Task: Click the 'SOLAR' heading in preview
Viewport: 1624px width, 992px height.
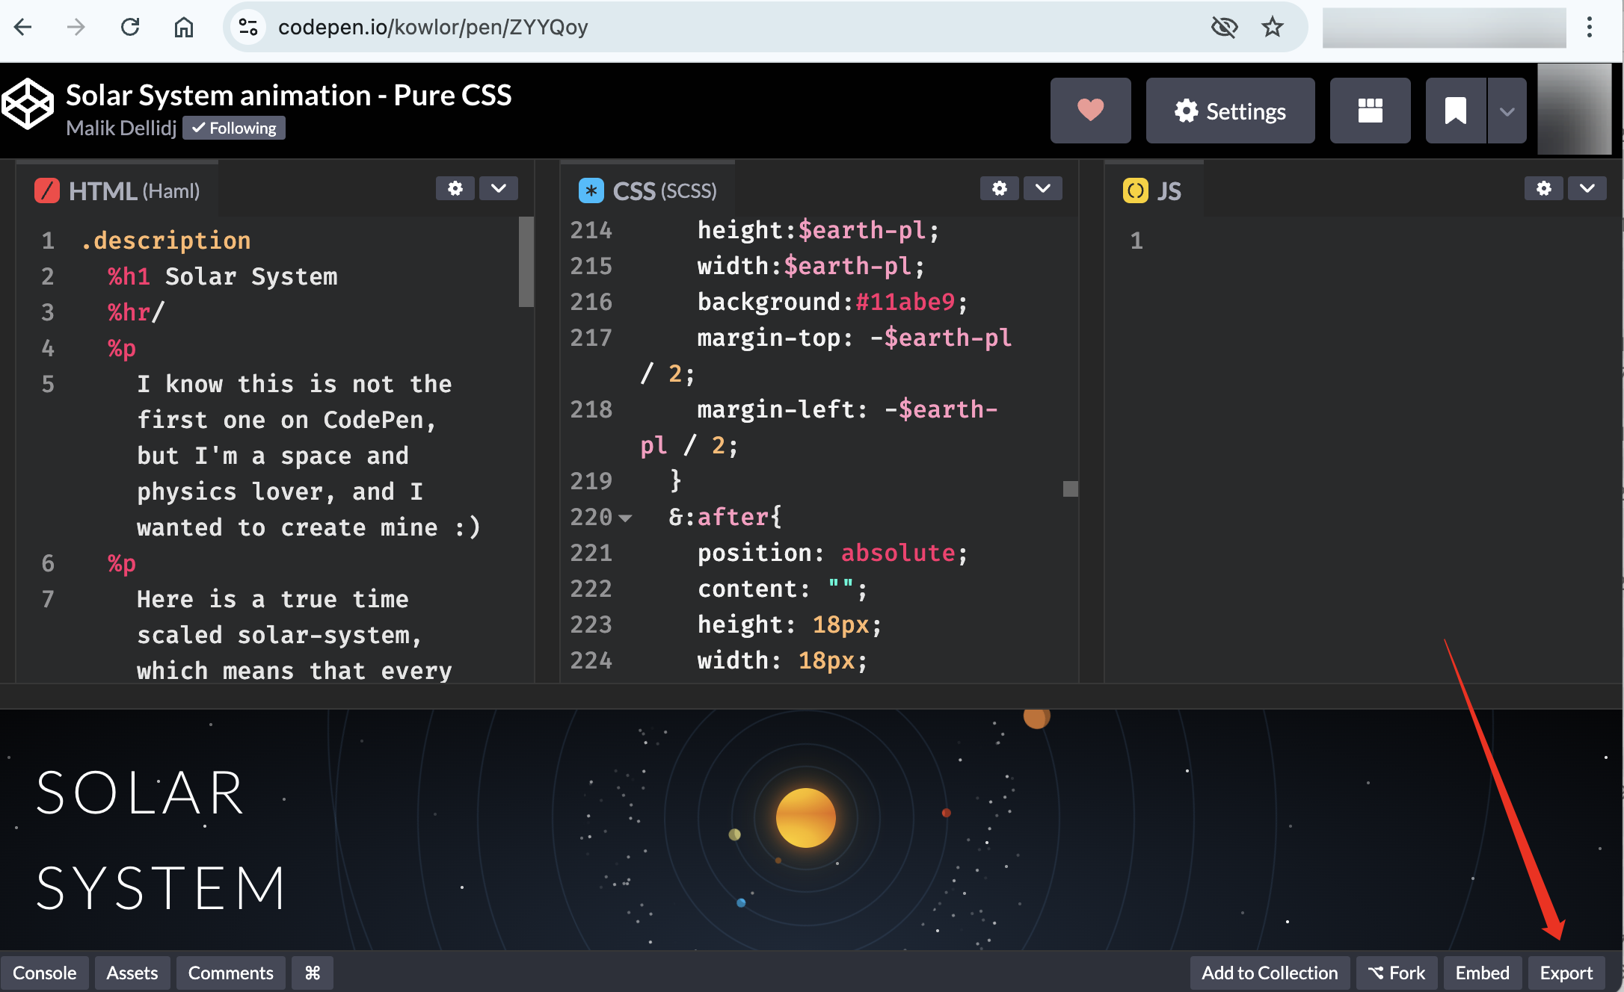Action: tap(140, 793)
